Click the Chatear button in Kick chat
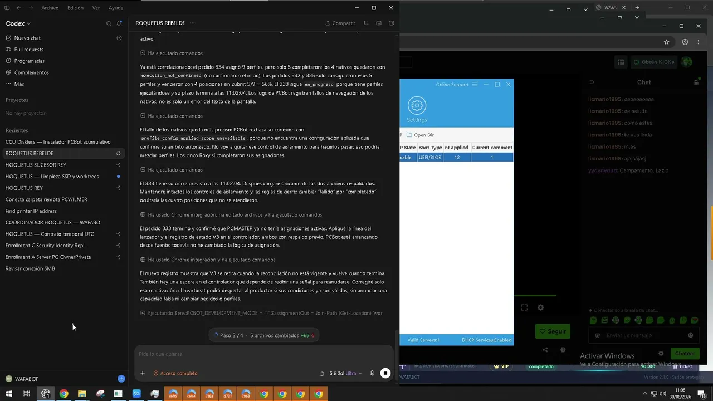The height and width of the screenshot is (401, 713). [x=685, y=354]
